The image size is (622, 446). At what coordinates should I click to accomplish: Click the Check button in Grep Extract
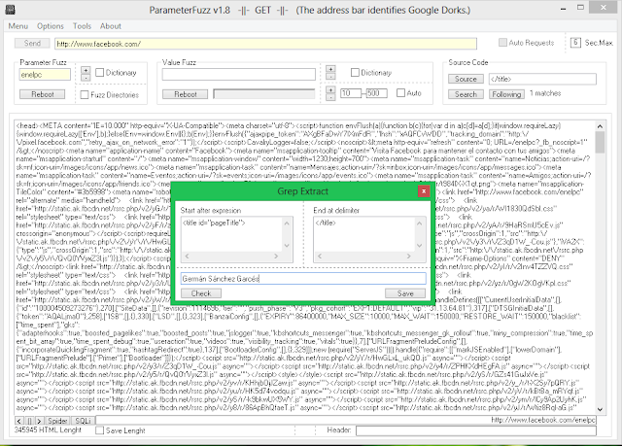(201, 293)
